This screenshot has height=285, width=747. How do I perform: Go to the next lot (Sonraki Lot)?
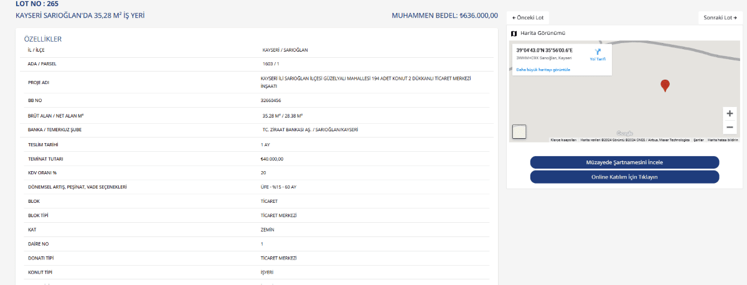720,17
